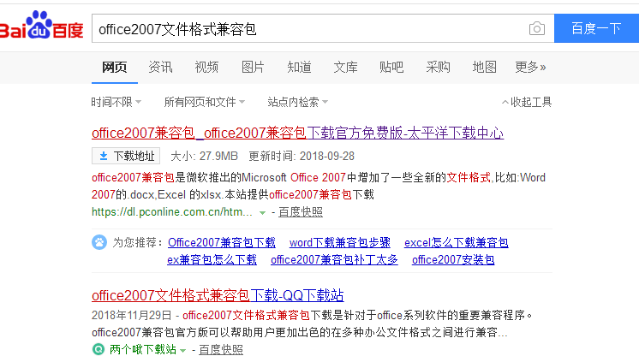
Task: Open office2007兼容包补丁太多 suggestion
Action: coord(334,259)
